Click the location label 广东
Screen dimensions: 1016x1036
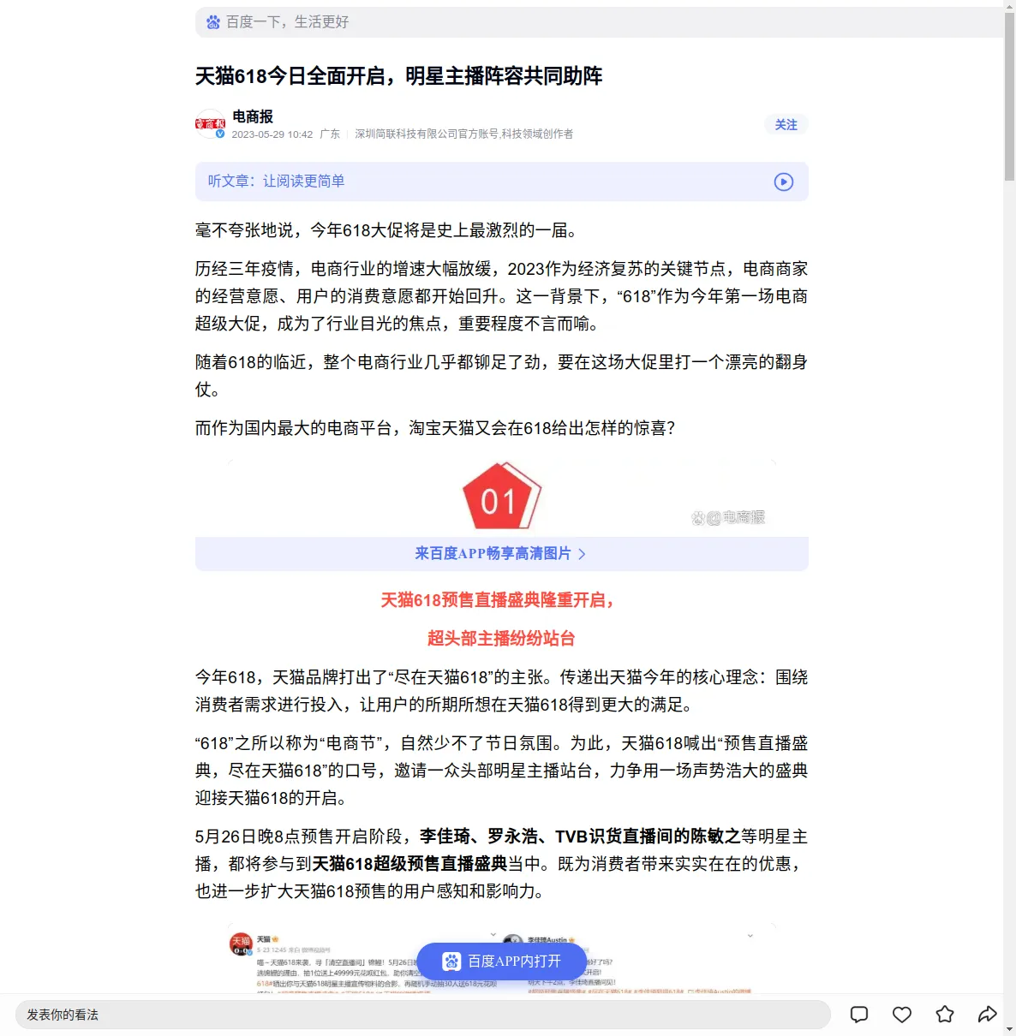tap(330, 134)
